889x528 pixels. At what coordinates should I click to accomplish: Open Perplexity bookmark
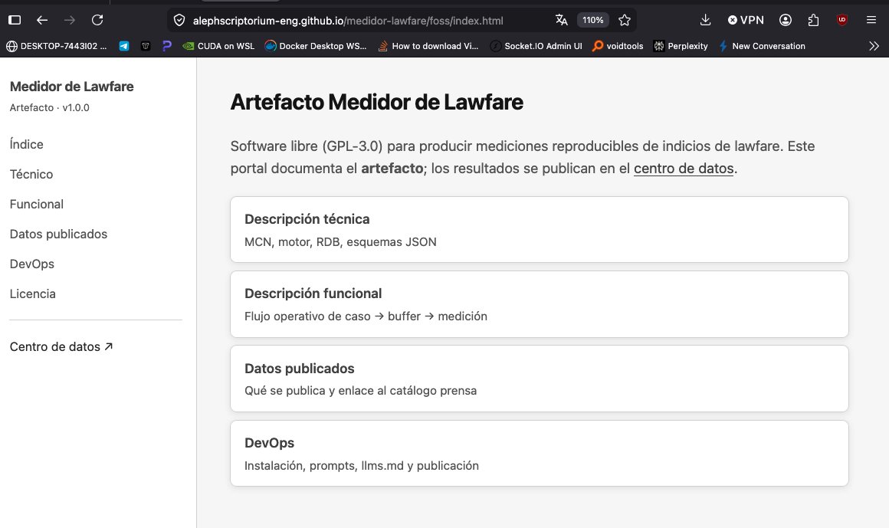(x=681, y=46)
